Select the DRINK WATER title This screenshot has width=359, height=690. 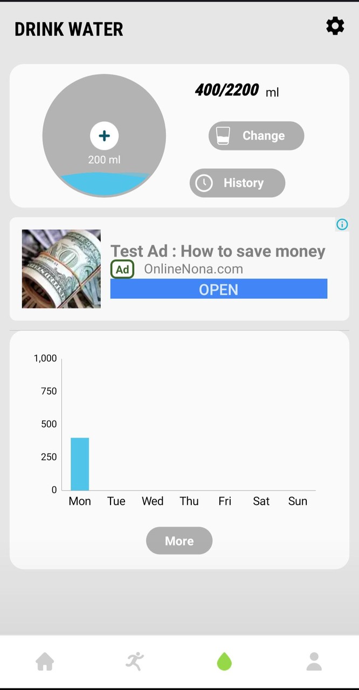[68, 29]
